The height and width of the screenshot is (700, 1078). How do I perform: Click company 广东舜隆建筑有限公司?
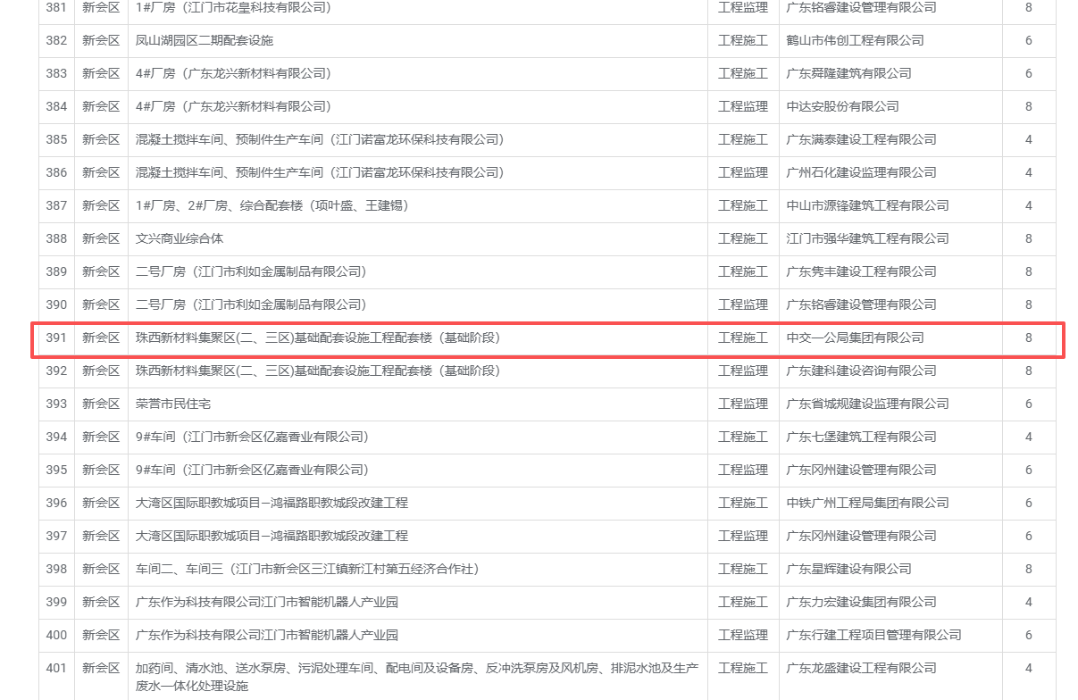coord(848,73)
